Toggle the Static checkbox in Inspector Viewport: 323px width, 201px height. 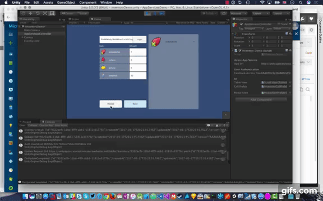(279, 24)
